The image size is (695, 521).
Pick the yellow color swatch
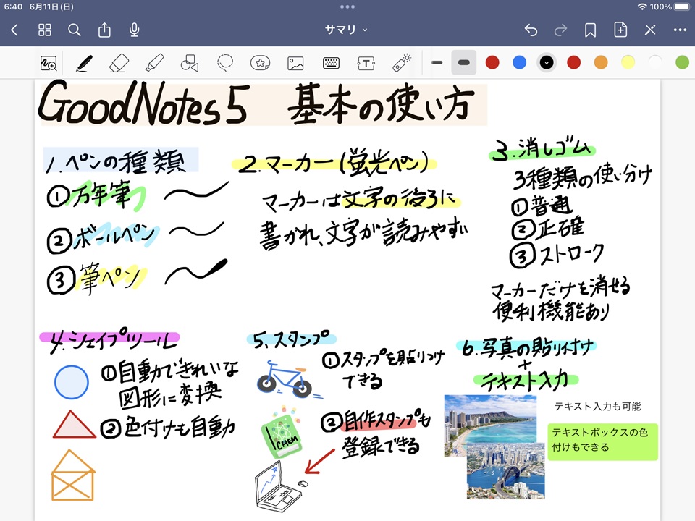tap(628, 62)
